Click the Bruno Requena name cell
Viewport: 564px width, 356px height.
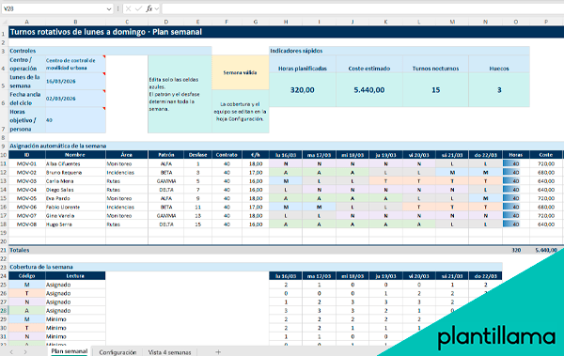[75, 172]
